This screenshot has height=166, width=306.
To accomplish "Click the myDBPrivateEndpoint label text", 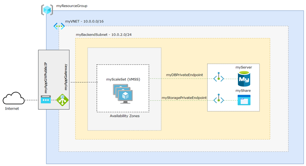I will click(x=184, y=75).
